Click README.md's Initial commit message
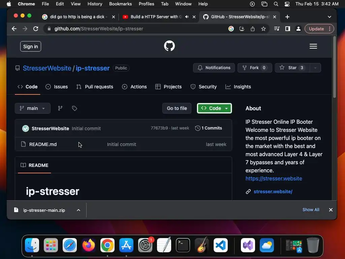This screenshot has width=345, height=259. 121,144
